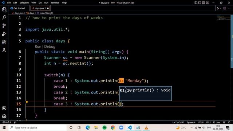The image size is (233, 131).
Task: Open the days.java breadcrumb
Action: [18, 13]
